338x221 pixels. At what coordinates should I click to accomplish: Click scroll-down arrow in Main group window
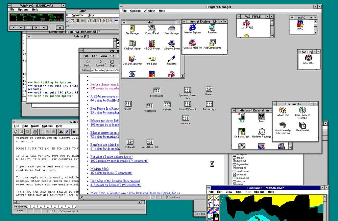pos(183,76)
